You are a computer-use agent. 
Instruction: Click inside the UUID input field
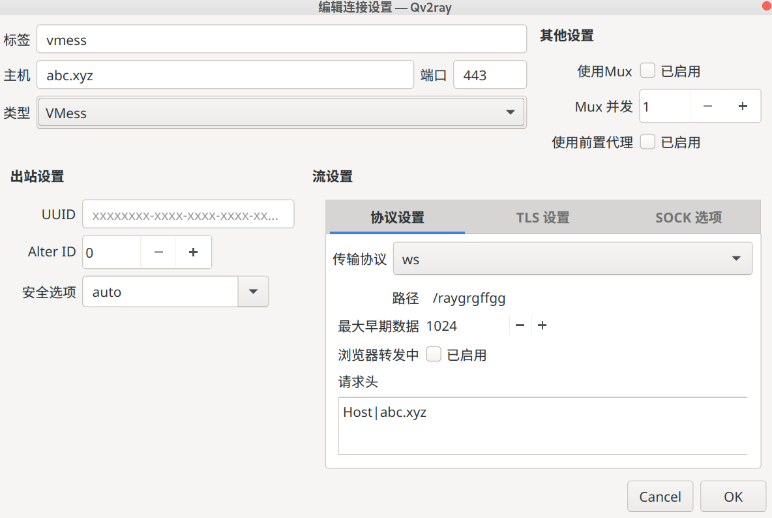(188, 213)
